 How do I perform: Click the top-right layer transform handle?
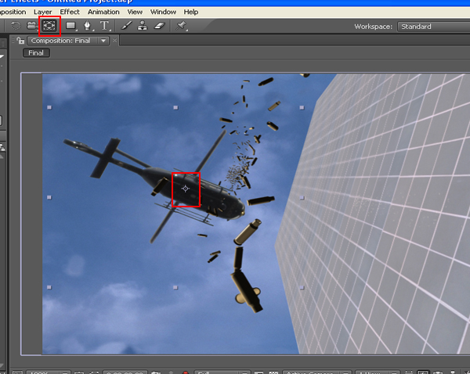302,107
